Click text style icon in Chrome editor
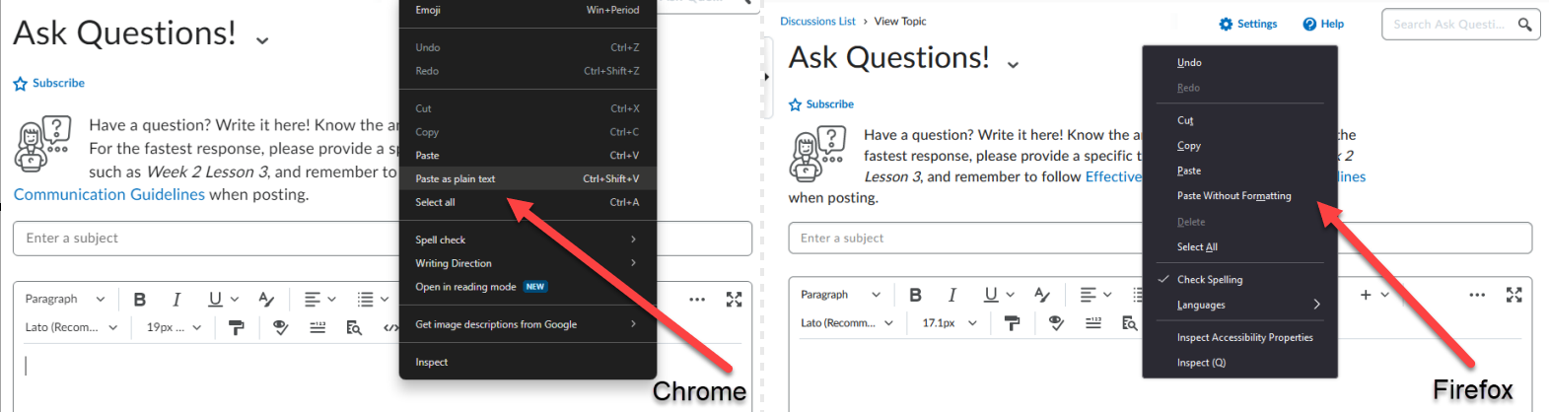 (266, 299)
